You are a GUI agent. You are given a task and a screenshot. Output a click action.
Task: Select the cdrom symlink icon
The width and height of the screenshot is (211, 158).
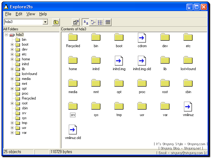coord(142,38)
